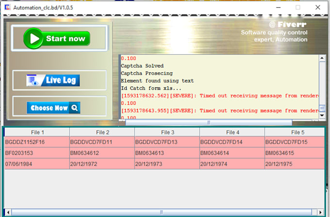Click the log panel vertical scrollbar thumb
Viewport: 330px width, 217px height.
[322, 108]
